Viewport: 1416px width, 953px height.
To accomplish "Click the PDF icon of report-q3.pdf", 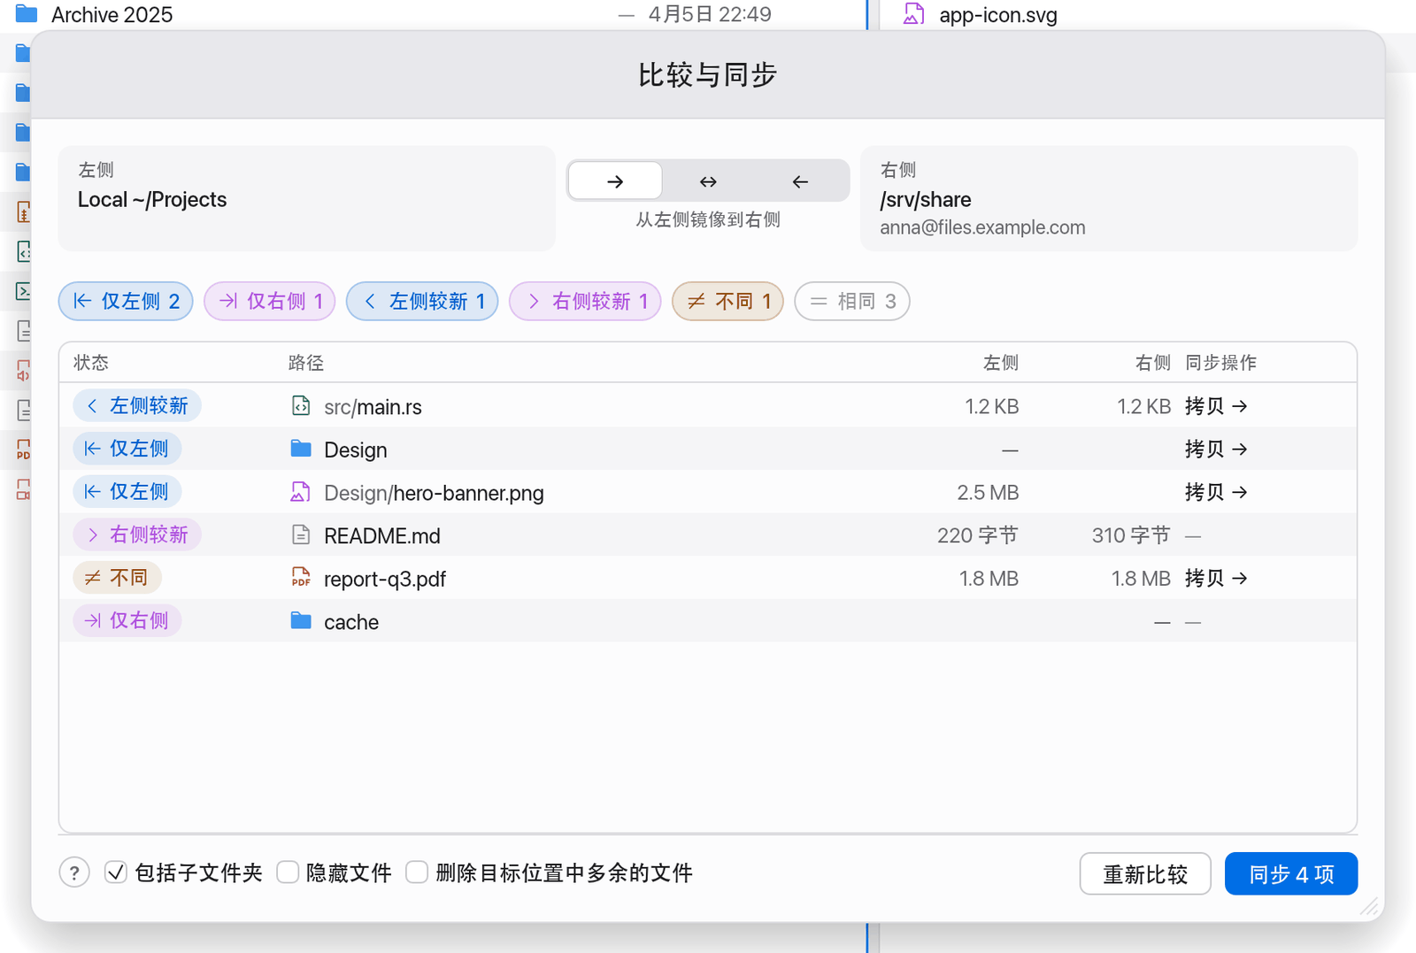I will pos(301,578).
